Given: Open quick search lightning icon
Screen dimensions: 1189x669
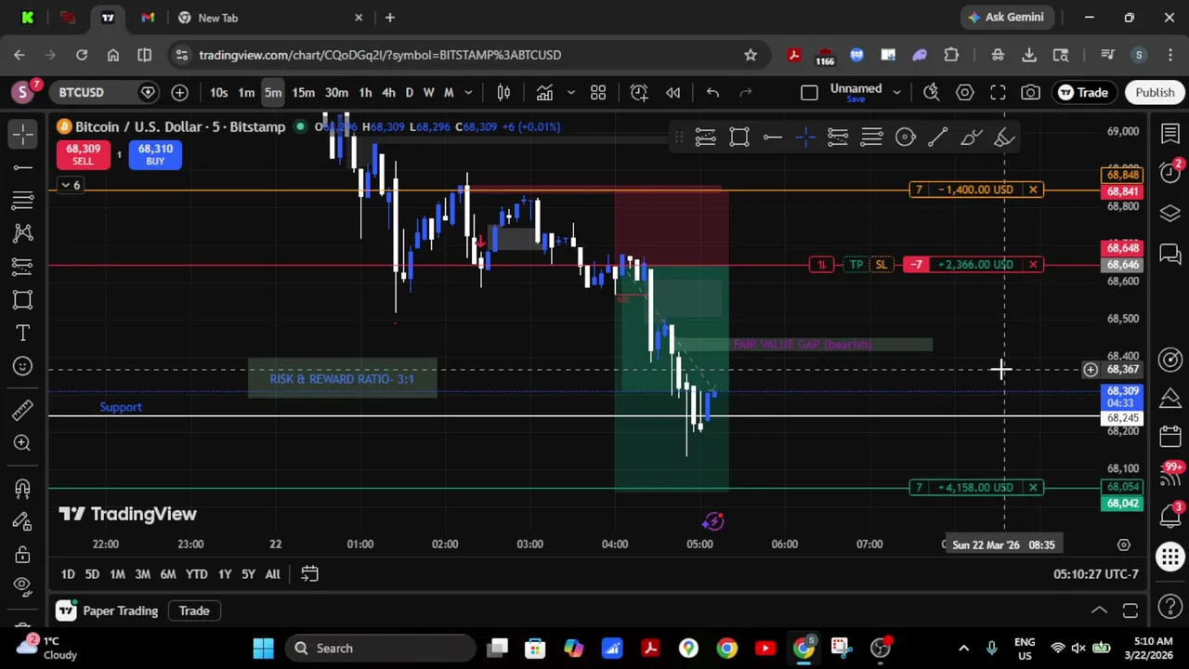Looking at the screenshot, I should pyautogui.click(x=931, y=92).
